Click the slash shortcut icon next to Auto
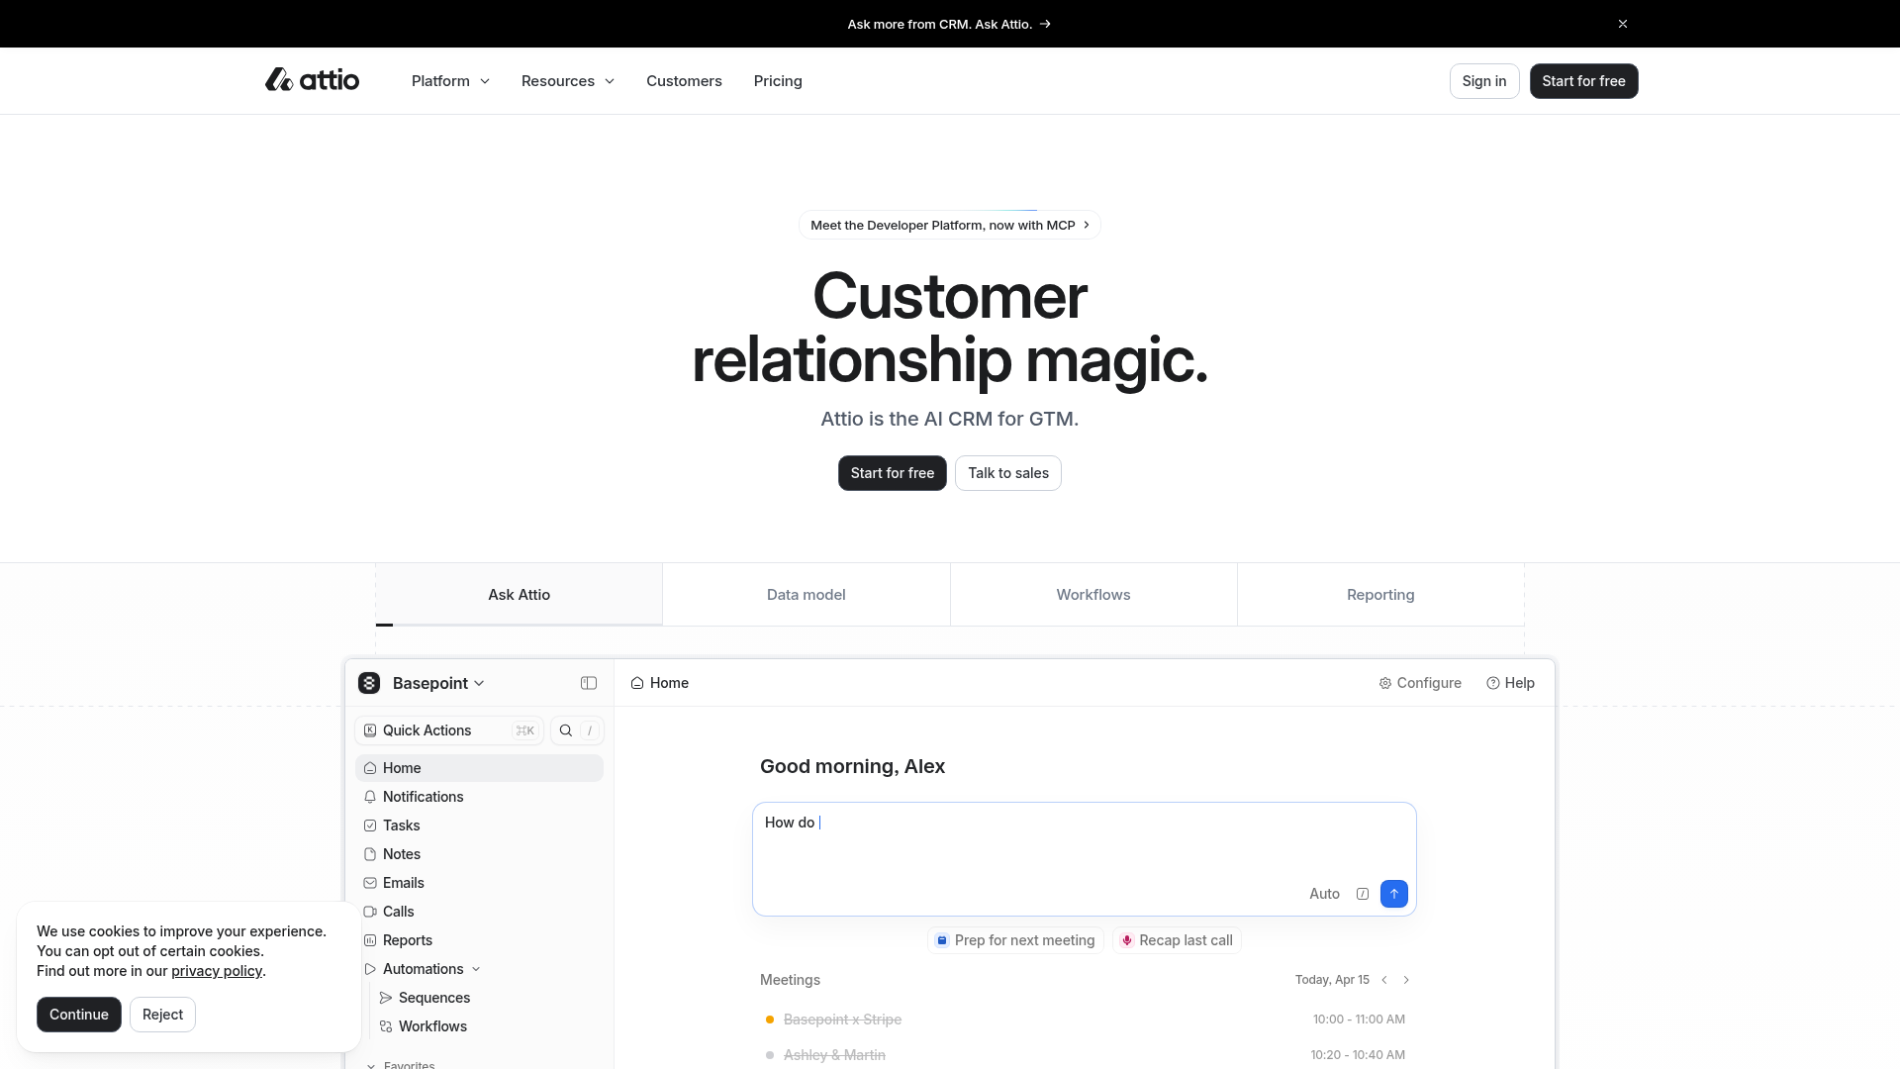Screen dimensions: 1900x1069 click(x=1363, y=894)
